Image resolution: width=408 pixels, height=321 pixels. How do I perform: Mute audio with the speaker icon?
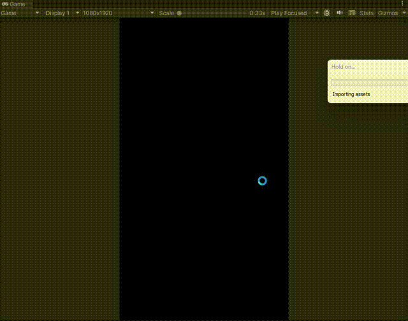(x=340, y=13)
